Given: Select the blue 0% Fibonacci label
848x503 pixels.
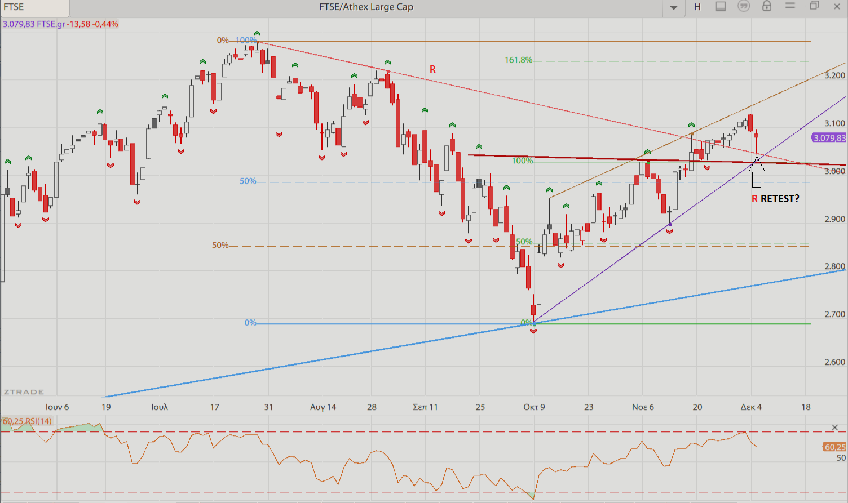Looking at the screenshot, I should [250, 323].
